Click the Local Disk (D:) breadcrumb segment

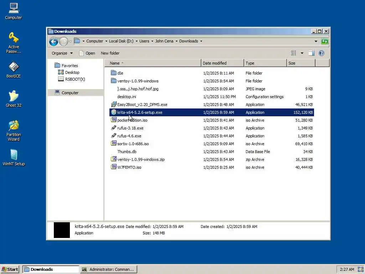[x=121, y=41]
